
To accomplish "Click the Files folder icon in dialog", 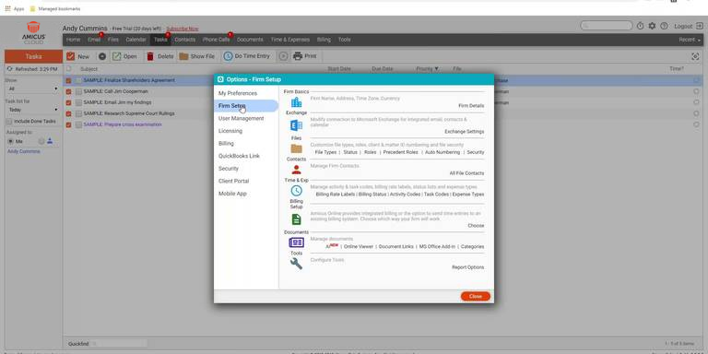I will click(296, 148).
